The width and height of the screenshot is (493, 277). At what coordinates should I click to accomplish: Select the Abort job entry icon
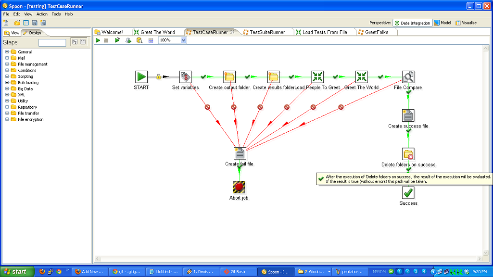(239, 187)
